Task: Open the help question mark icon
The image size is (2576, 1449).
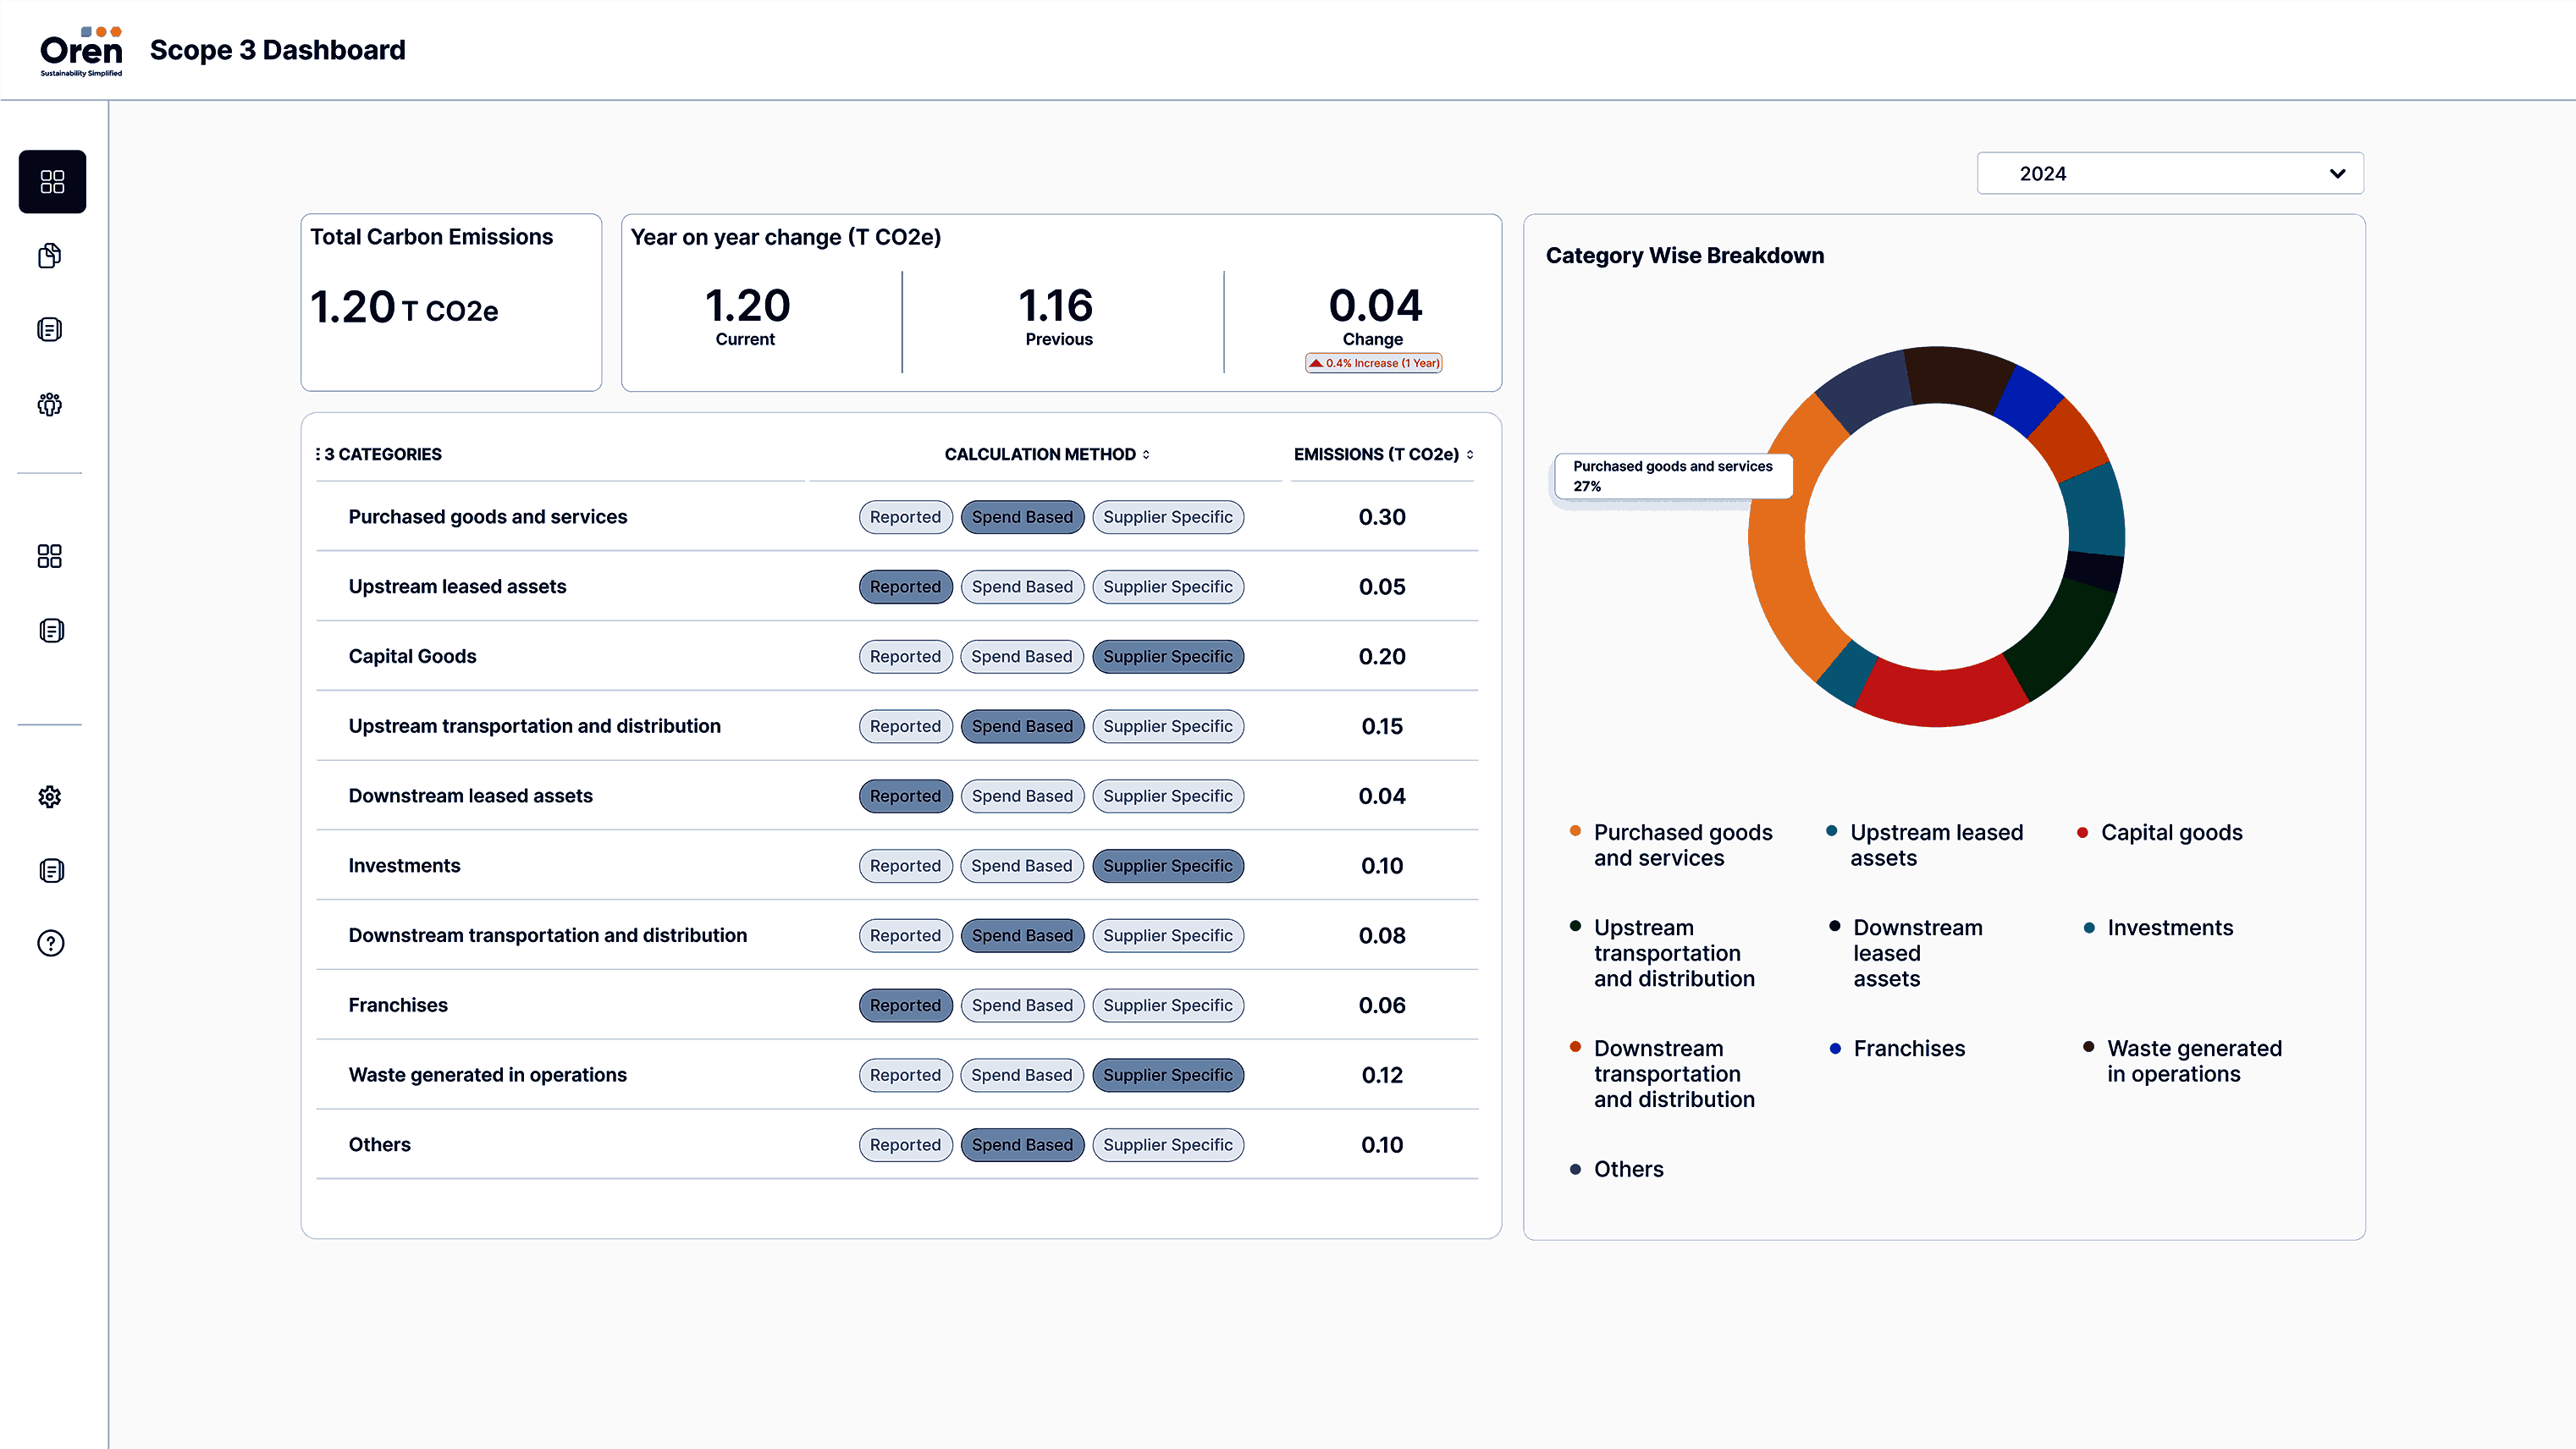Action: (50, 943)
